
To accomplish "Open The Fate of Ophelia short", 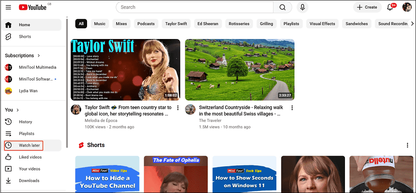I will point(176,174).
